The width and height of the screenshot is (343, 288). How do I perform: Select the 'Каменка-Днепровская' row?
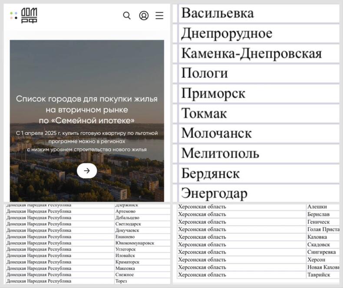pyautogui.click(x=259, y=54)
